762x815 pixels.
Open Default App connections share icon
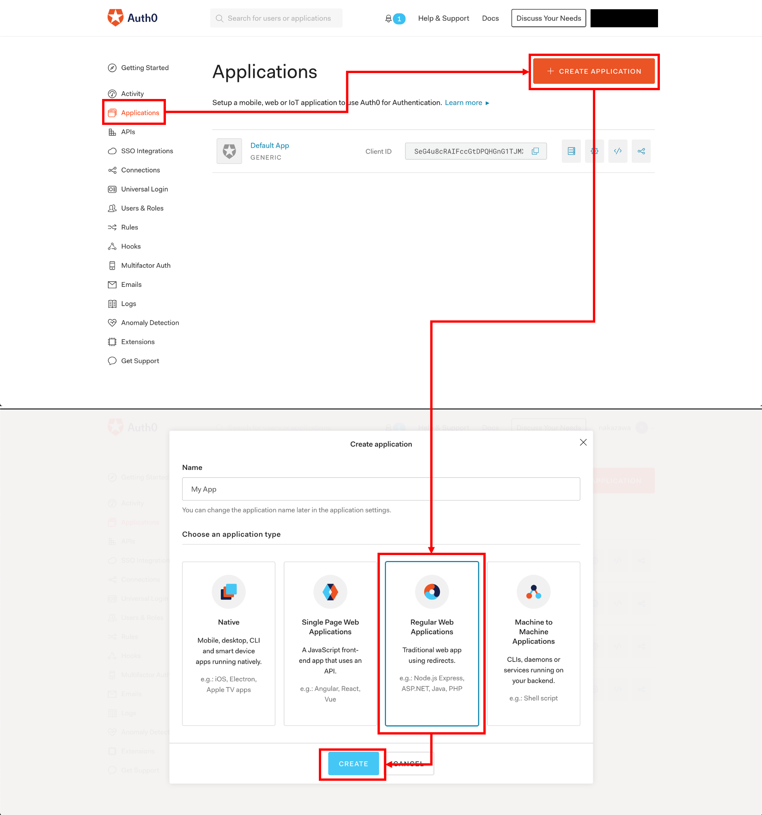point(641,151)
